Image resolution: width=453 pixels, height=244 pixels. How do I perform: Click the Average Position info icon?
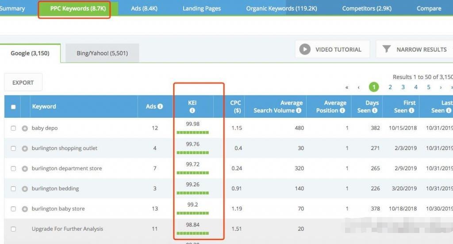(x=342, y=110)
